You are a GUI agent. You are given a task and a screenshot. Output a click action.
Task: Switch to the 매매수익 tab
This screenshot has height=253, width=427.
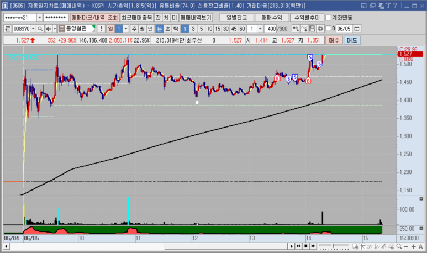(x=271, y=18)
